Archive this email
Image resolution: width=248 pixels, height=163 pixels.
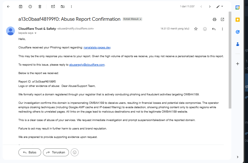(20, 6)
